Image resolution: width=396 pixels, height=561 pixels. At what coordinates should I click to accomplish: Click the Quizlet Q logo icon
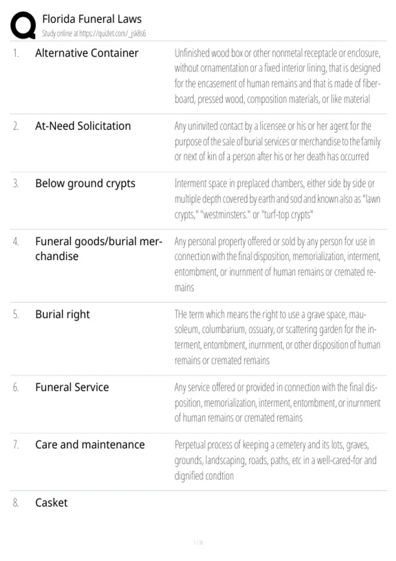point(23,25)
